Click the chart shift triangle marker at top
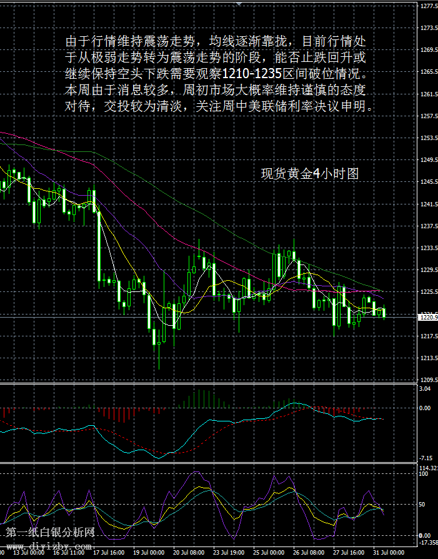This screenshot has width=438, height=559. pos(239,3)
